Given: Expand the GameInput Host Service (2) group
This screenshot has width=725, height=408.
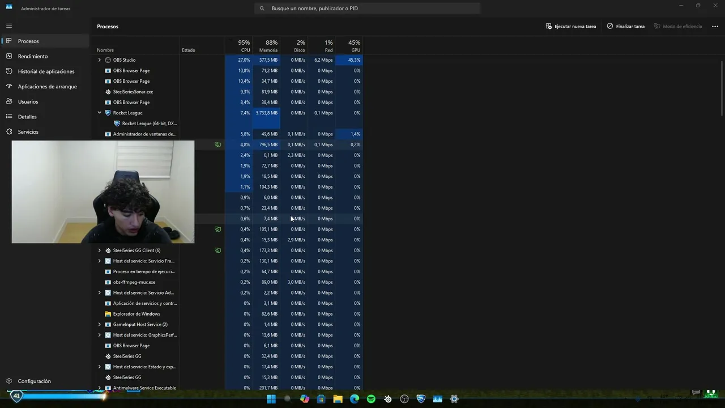Looking at the screenshot, I should 99,325.
